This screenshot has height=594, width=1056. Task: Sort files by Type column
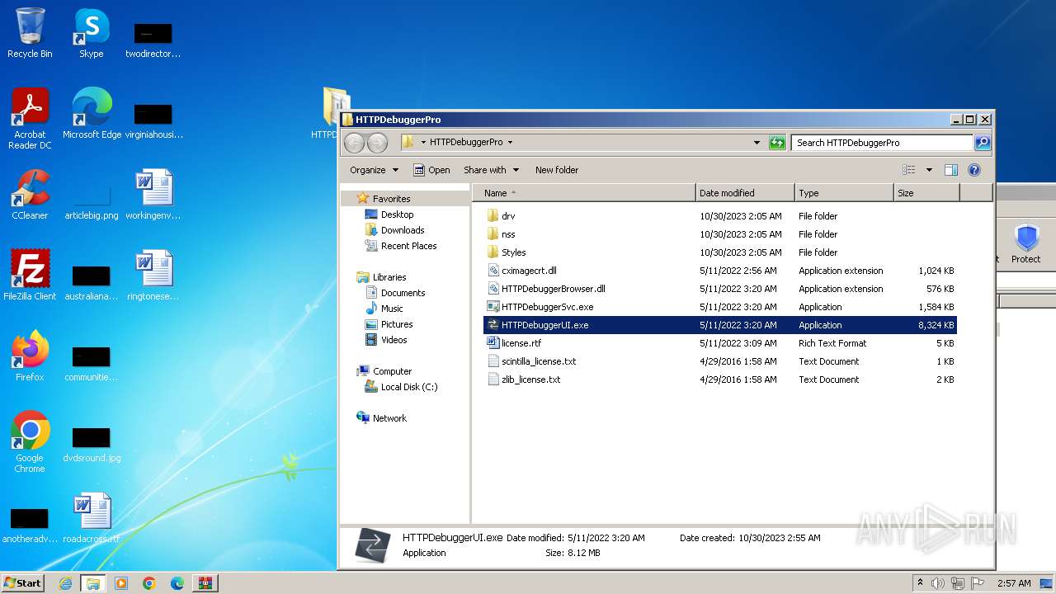pos(844,193)
